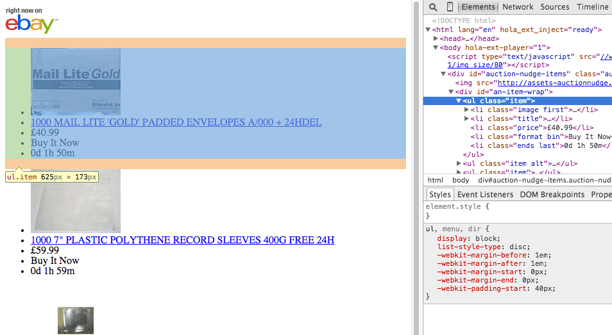Viewport: 612px width, 335px height.
Task: Click the display: block declaration
Action: click(468, 238)
